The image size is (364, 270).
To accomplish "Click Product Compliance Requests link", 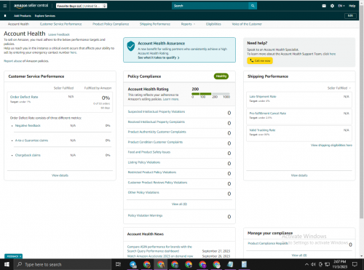I will [268, 243].
